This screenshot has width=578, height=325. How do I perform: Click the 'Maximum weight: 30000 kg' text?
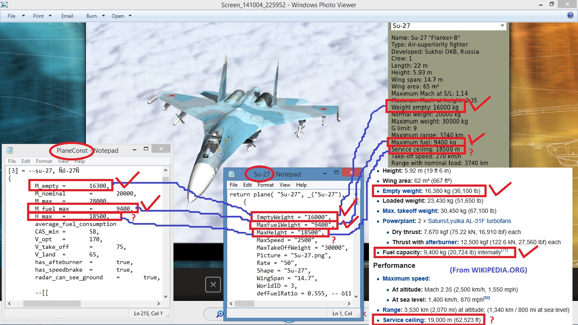tap(429, 121)
